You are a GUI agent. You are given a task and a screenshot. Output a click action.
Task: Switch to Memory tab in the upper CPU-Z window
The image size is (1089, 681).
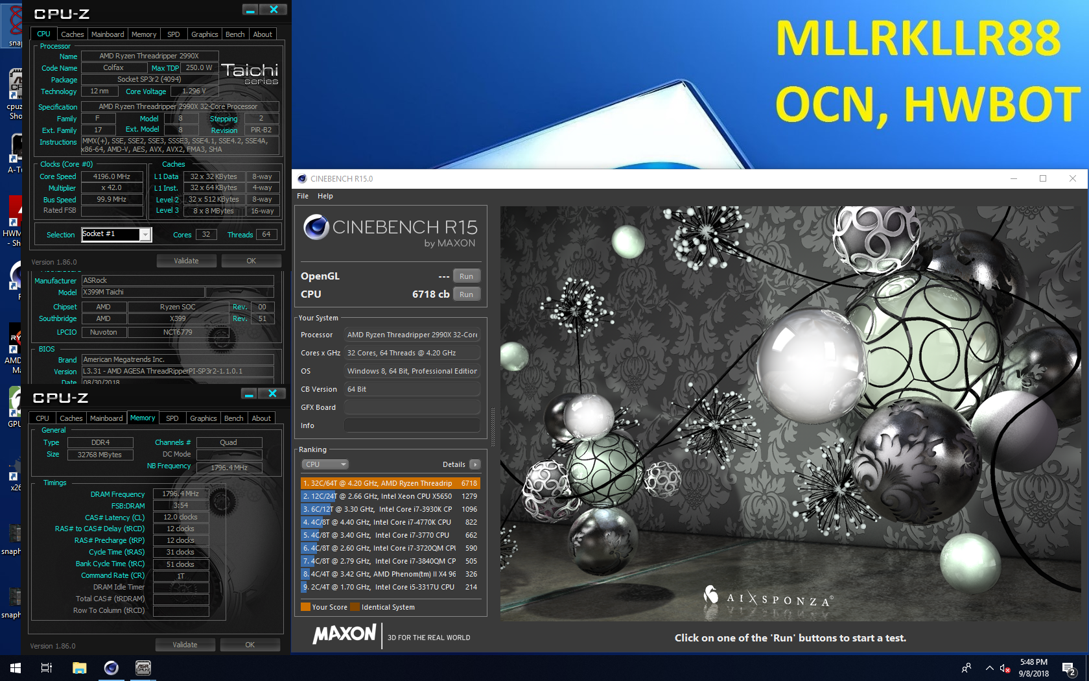pyautogui.click(x=144, y=34)
